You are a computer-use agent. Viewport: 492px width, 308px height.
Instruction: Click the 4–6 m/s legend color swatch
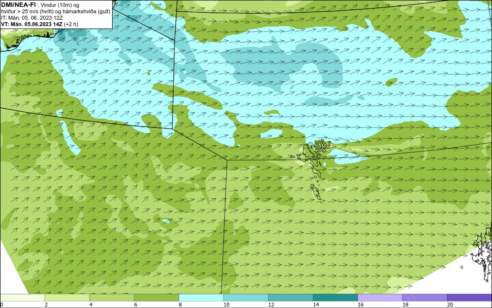tap(112, 298)
